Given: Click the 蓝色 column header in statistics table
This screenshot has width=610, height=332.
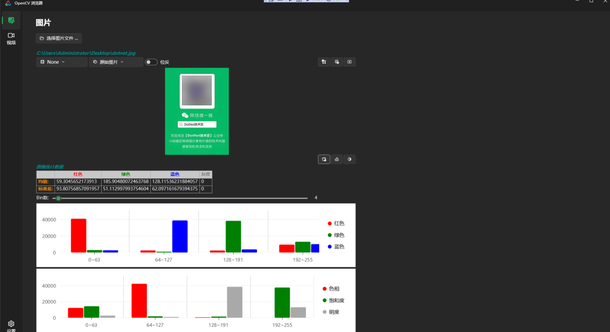Looking at the screenshot, I should 175,174.
